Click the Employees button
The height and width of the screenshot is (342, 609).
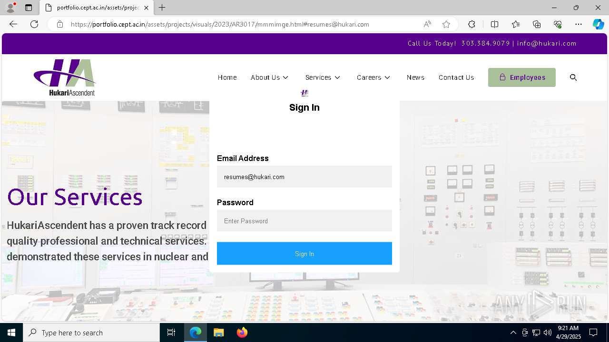point(522,77)
